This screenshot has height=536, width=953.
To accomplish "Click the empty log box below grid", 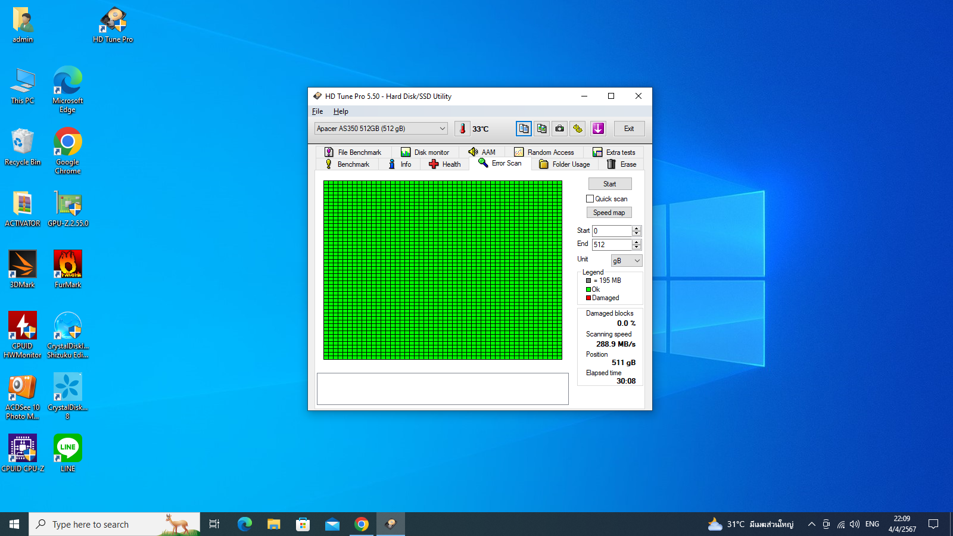I will click(x=443, y=389).
